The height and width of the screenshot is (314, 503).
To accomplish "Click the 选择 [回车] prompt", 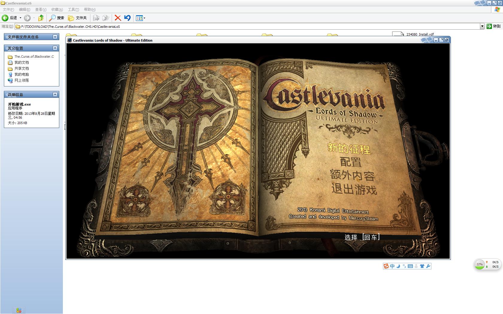I will click(x=362, y=237).
